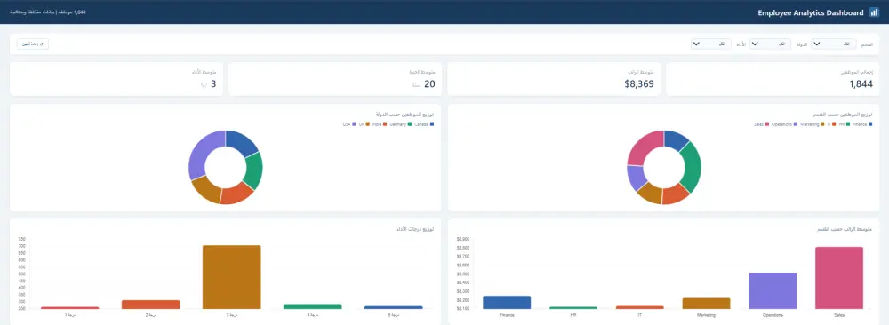Image resolution: width=889 pixels, height=325 pixels.
Task: Click the header subtitle showing 1,844 موظف
Action: click(48, 12)
